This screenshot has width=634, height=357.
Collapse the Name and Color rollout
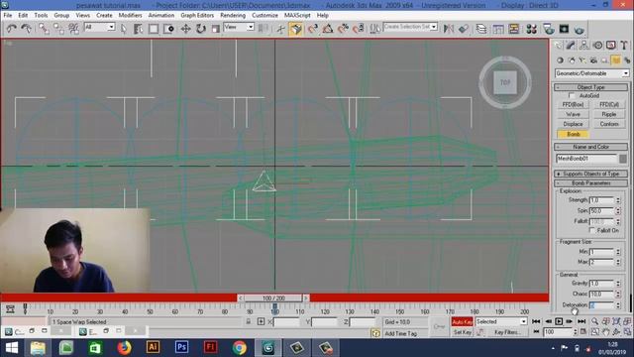[590, 147]
